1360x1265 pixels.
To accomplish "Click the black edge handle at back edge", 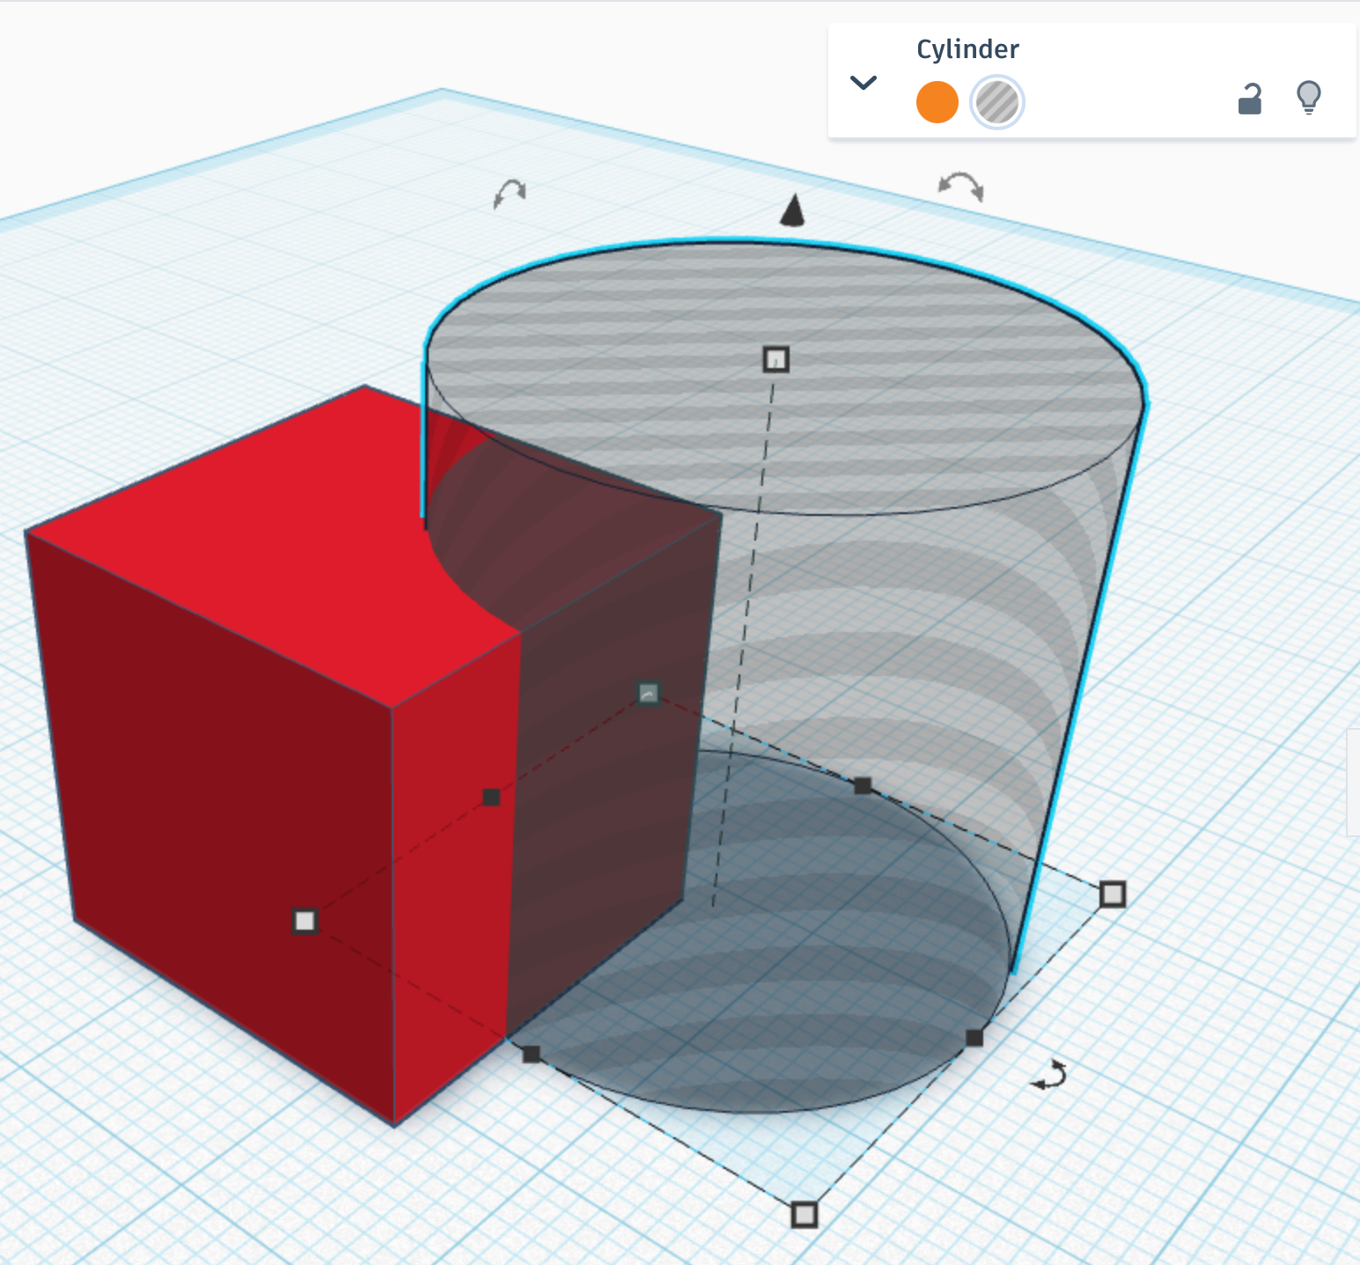I will click(863, 785).
